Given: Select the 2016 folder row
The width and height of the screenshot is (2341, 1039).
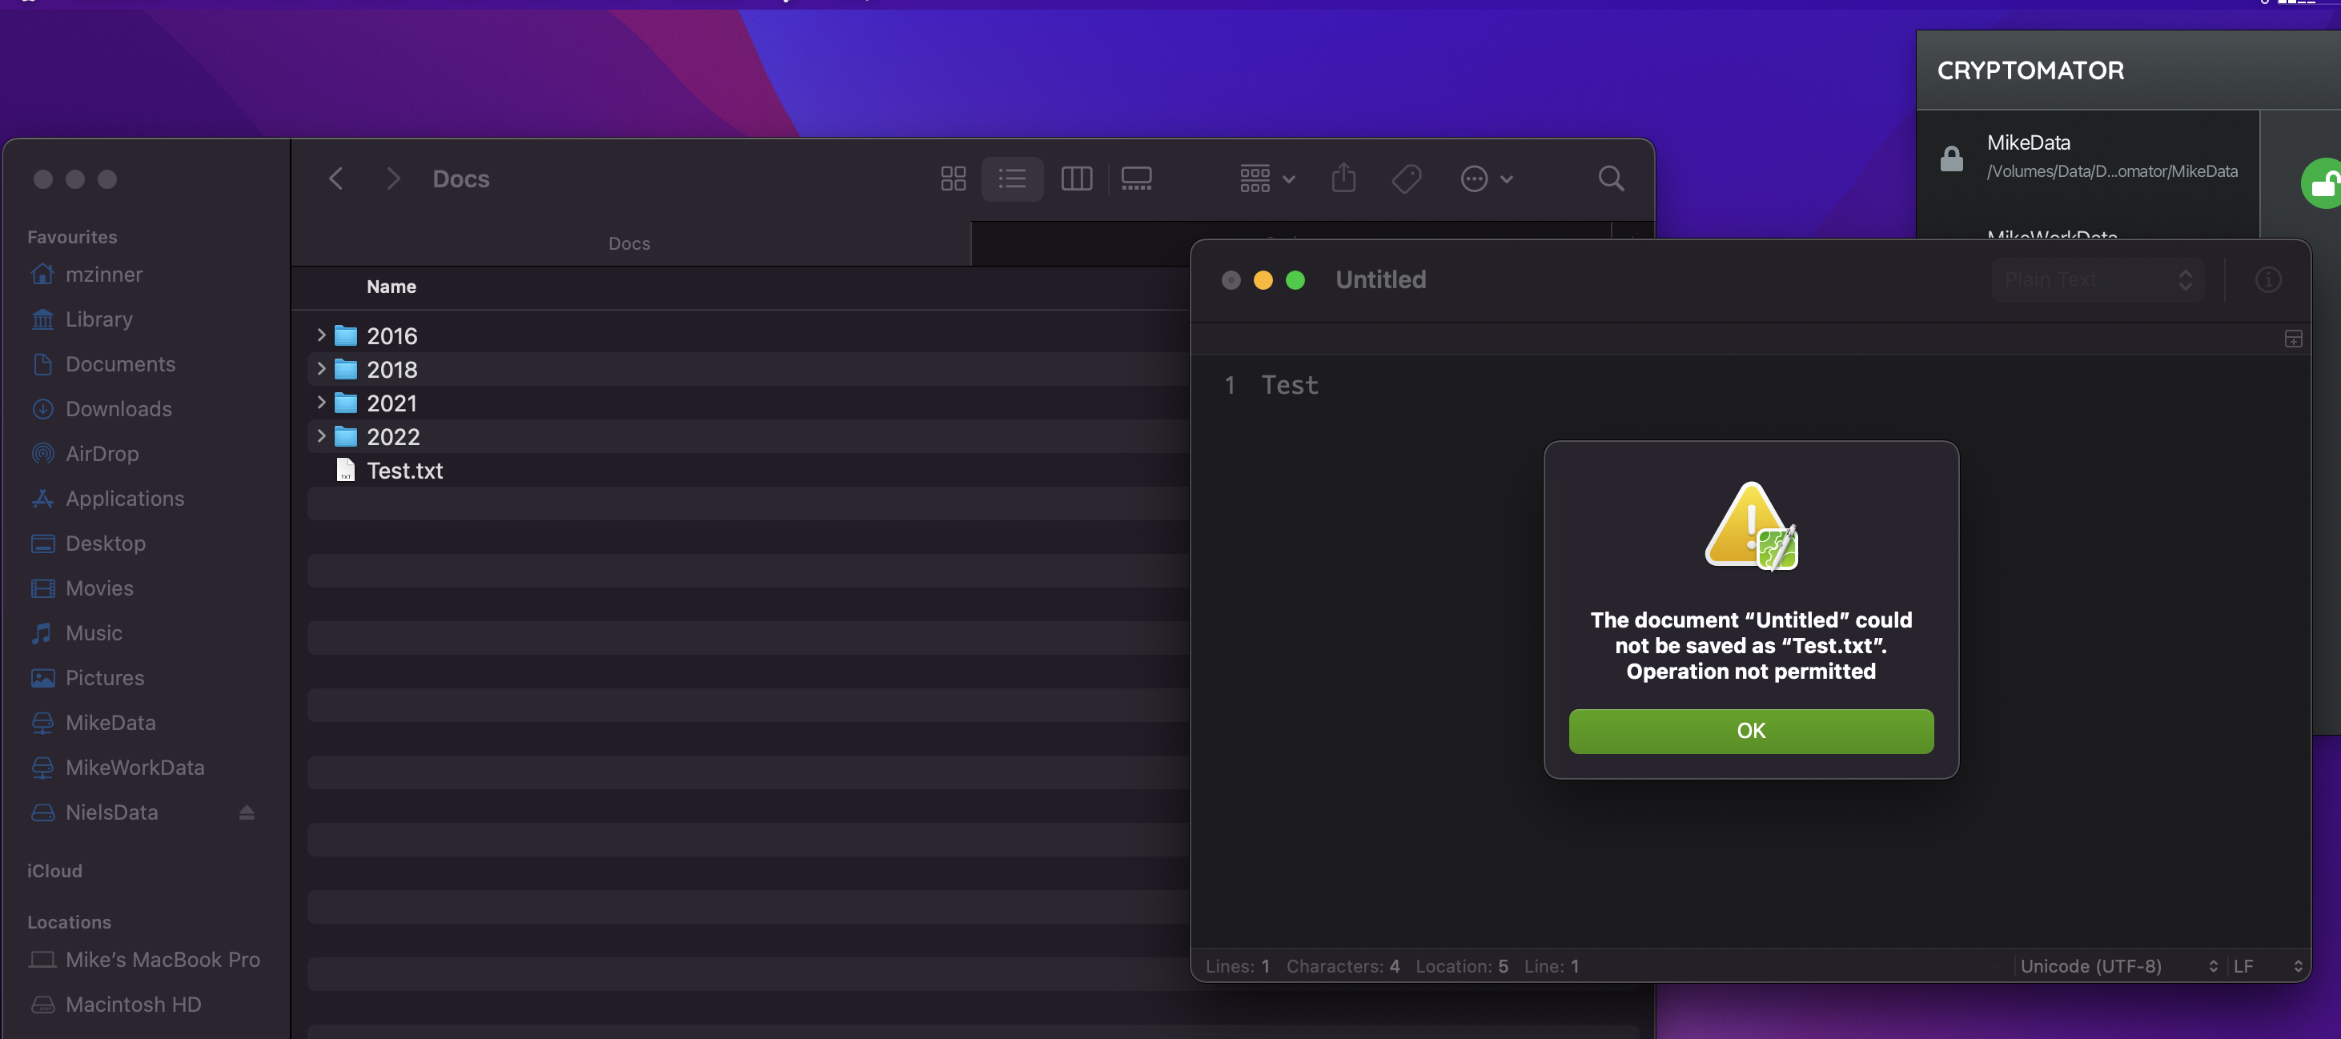Looking at the screenshot, I should [748, 336].
